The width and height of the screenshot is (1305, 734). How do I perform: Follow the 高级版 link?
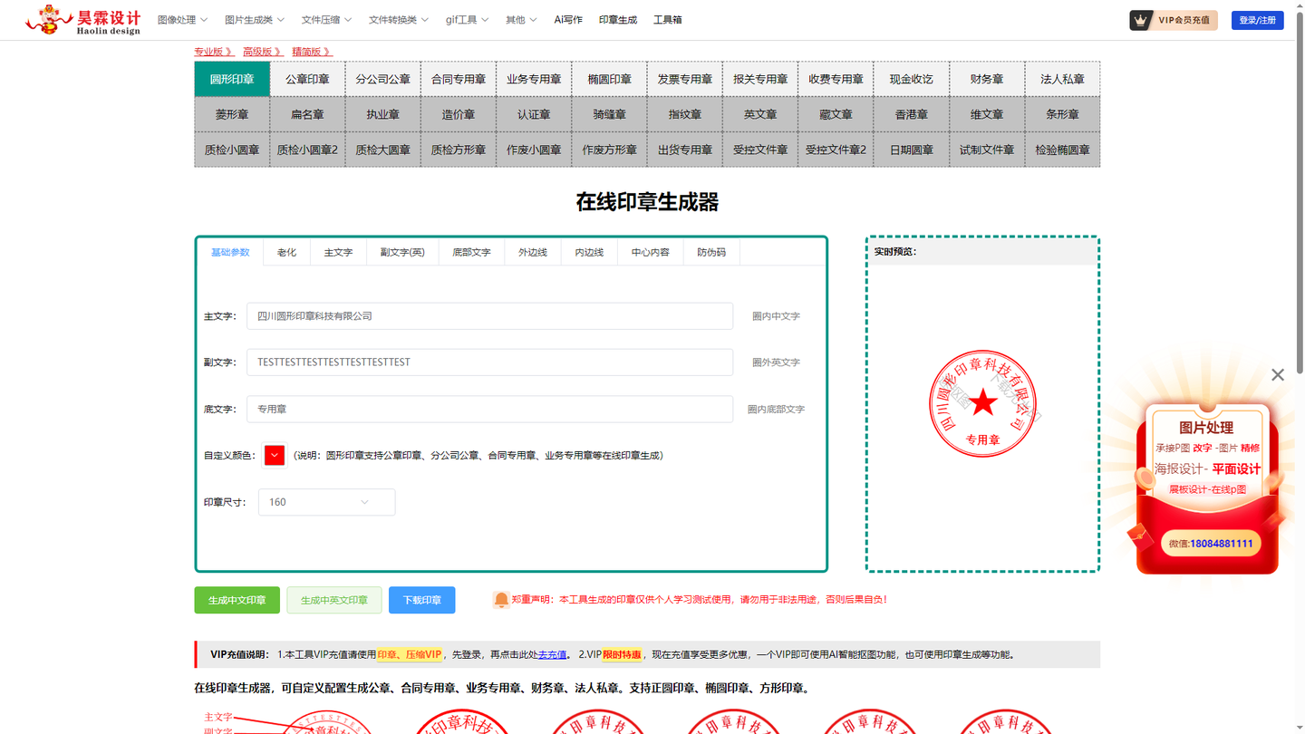pos(263,52)
